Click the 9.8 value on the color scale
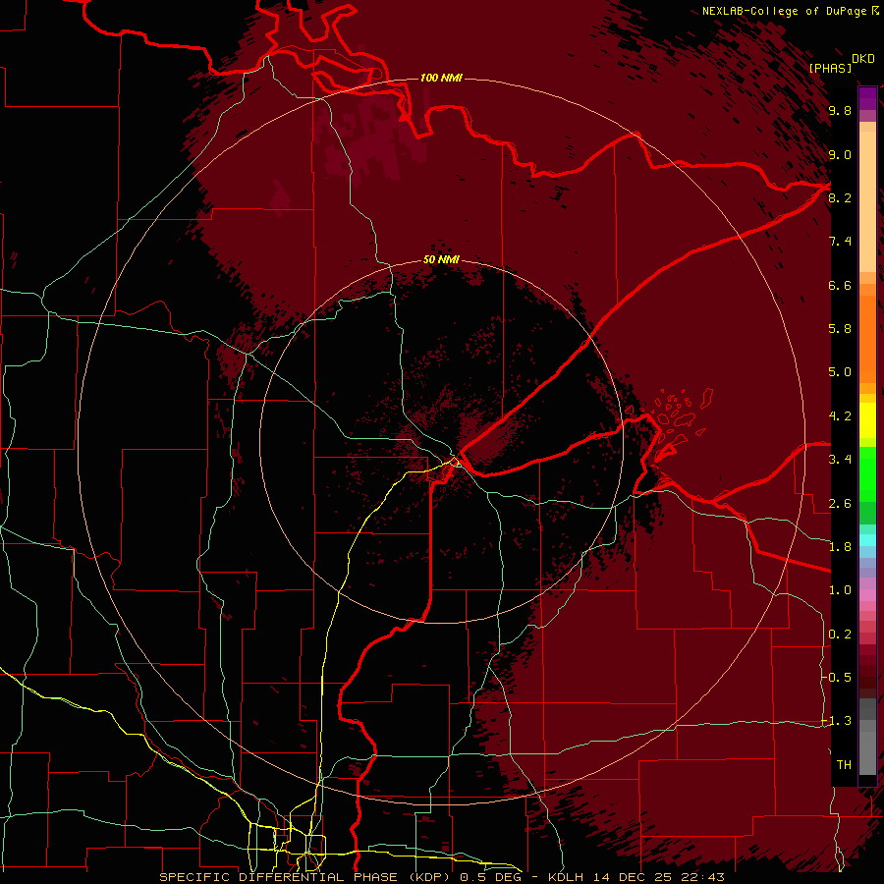Viewport: 884px width, 884px height. pos(840,110)
